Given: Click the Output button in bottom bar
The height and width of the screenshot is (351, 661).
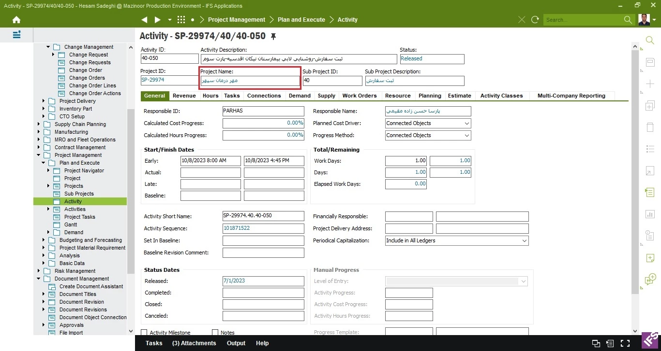Looking at the screenshot, I should coord(236,343).
